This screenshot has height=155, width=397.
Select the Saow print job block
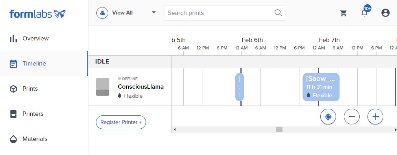(321, 87)
